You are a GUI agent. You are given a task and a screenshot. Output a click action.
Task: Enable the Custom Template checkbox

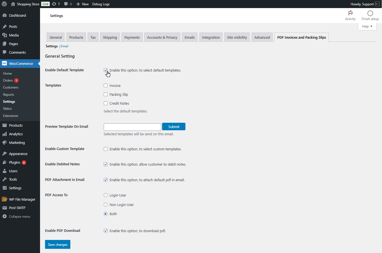(x=106, y=149)
